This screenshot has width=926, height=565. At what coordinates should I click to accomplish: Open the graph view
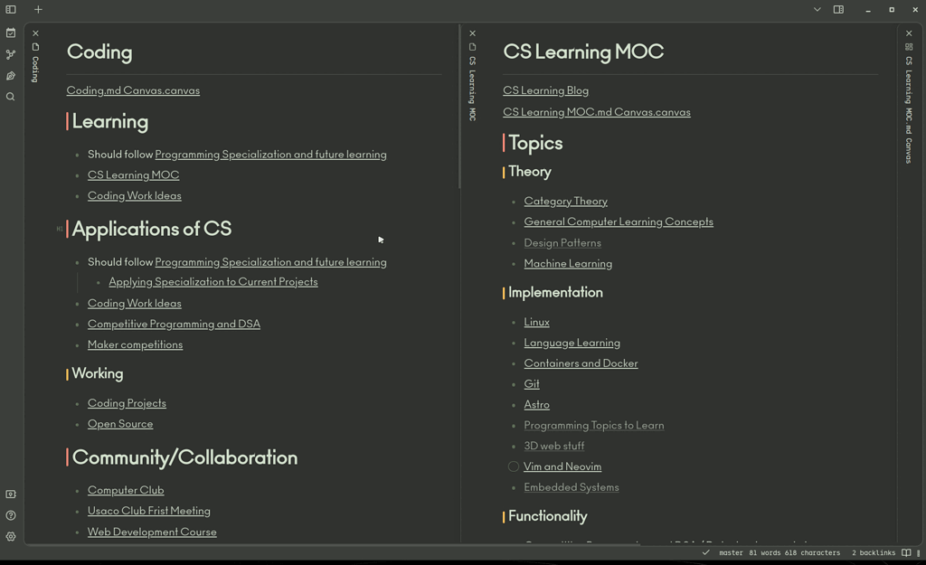pos(11,53)
